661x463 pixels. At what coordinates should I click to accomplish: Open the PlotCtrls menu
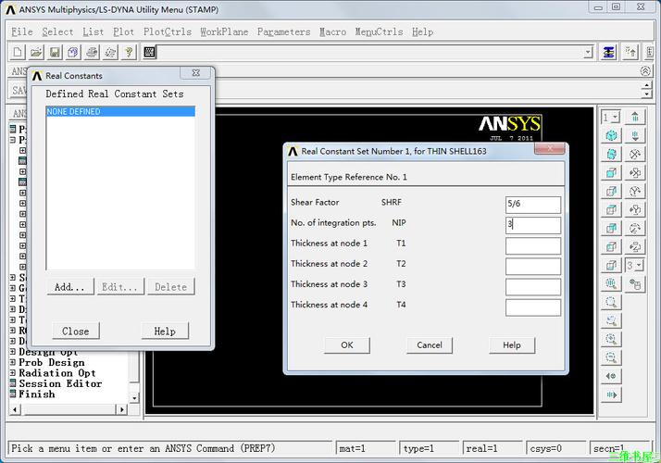(x=167, y=31)
